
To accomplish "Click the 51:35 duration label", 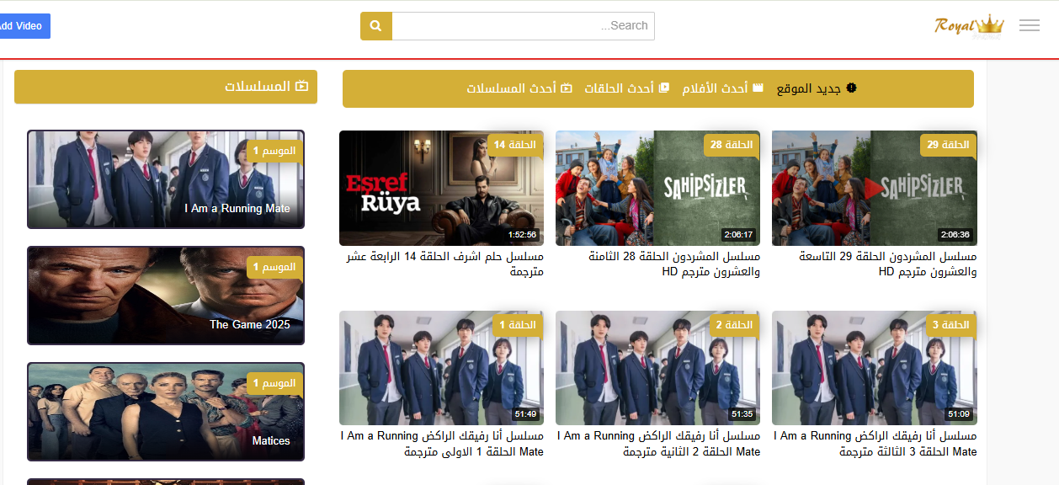I will [742, 414].
